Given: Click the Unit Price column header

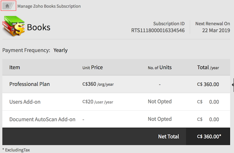Looking at the screenshot, I should [93, 67].
